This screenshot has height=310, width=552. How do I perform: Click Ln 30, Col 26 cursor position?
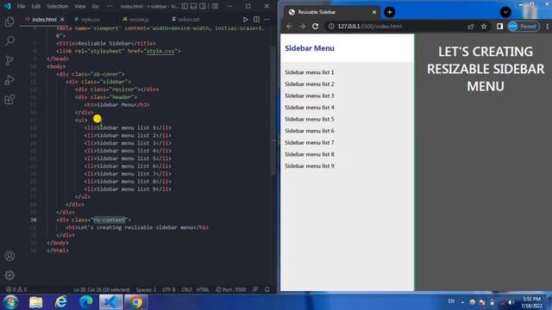coord(102,289)
